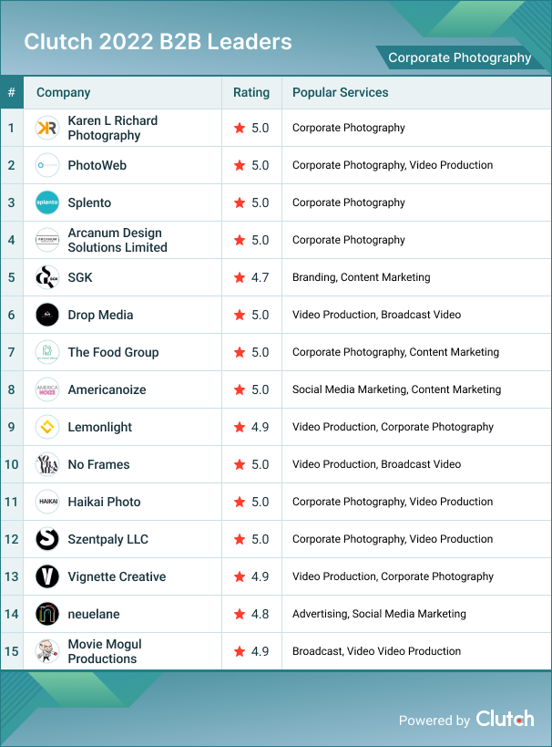Open the Americanoize company name

click(107, 389)
